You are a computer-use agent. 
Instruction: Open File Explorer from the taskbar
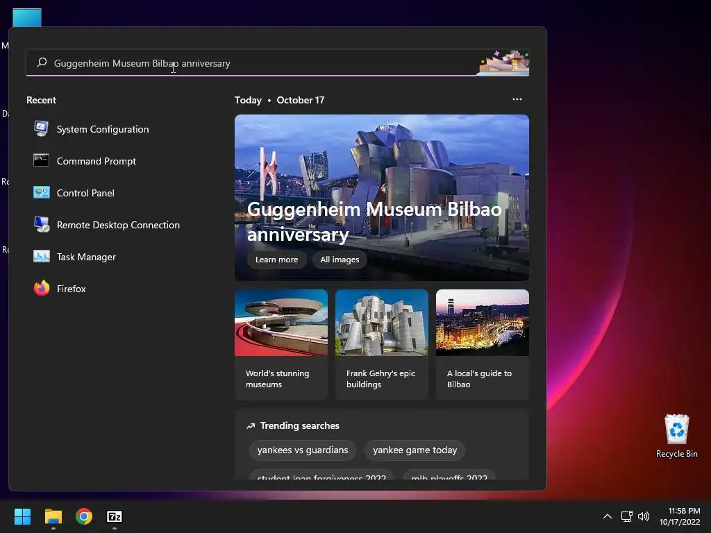coord(53,516)
